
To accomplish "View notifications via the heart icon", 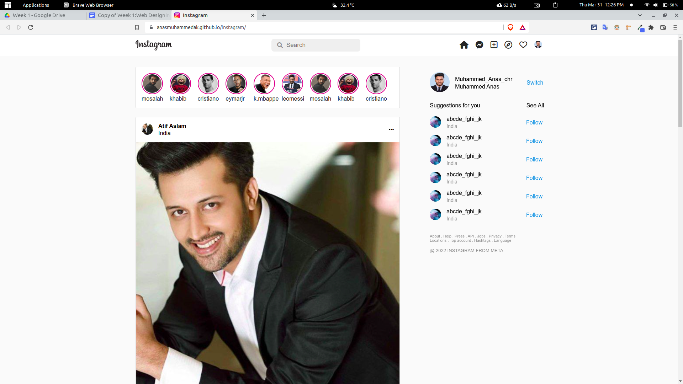I will click(x=523, y=45).
